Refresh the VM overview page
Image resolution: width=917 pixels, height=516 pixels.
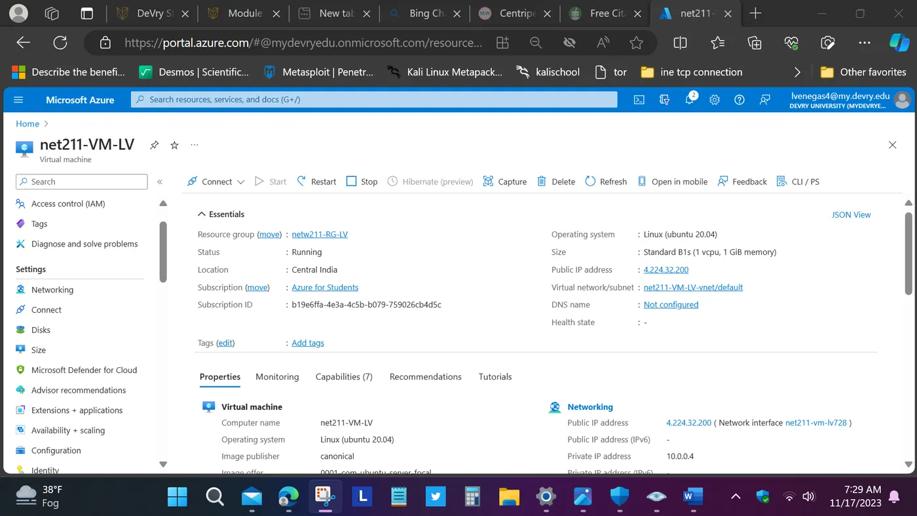[606, 182]
